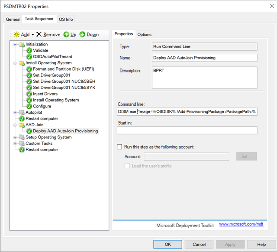Click the green check icon beside Validate
The image size is (277, 252).
[x=29, y=50]
